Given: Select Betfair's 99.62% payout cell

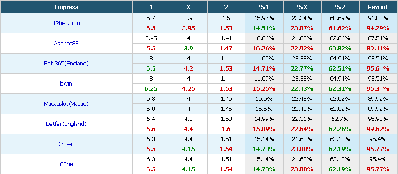Looking at the screenshot, I should click(x=378, y=129).
